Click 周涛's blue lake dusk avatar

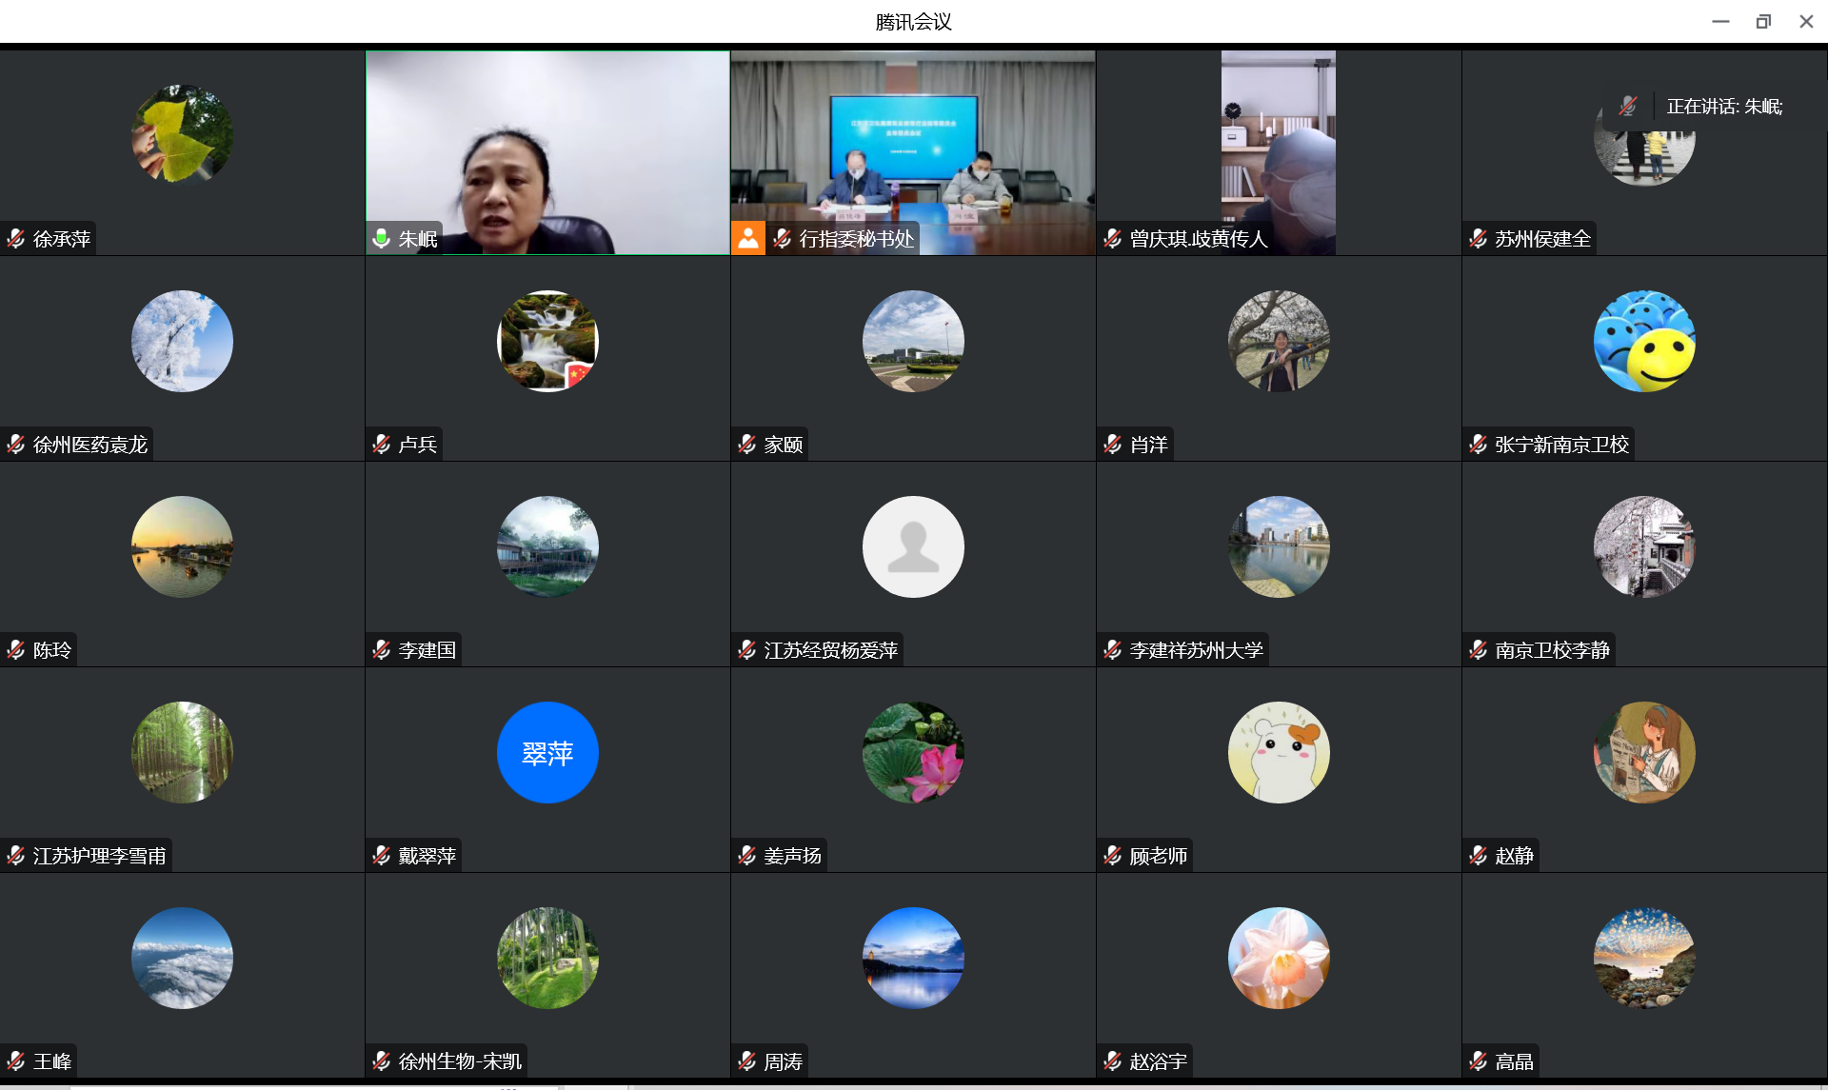point(913,958)
